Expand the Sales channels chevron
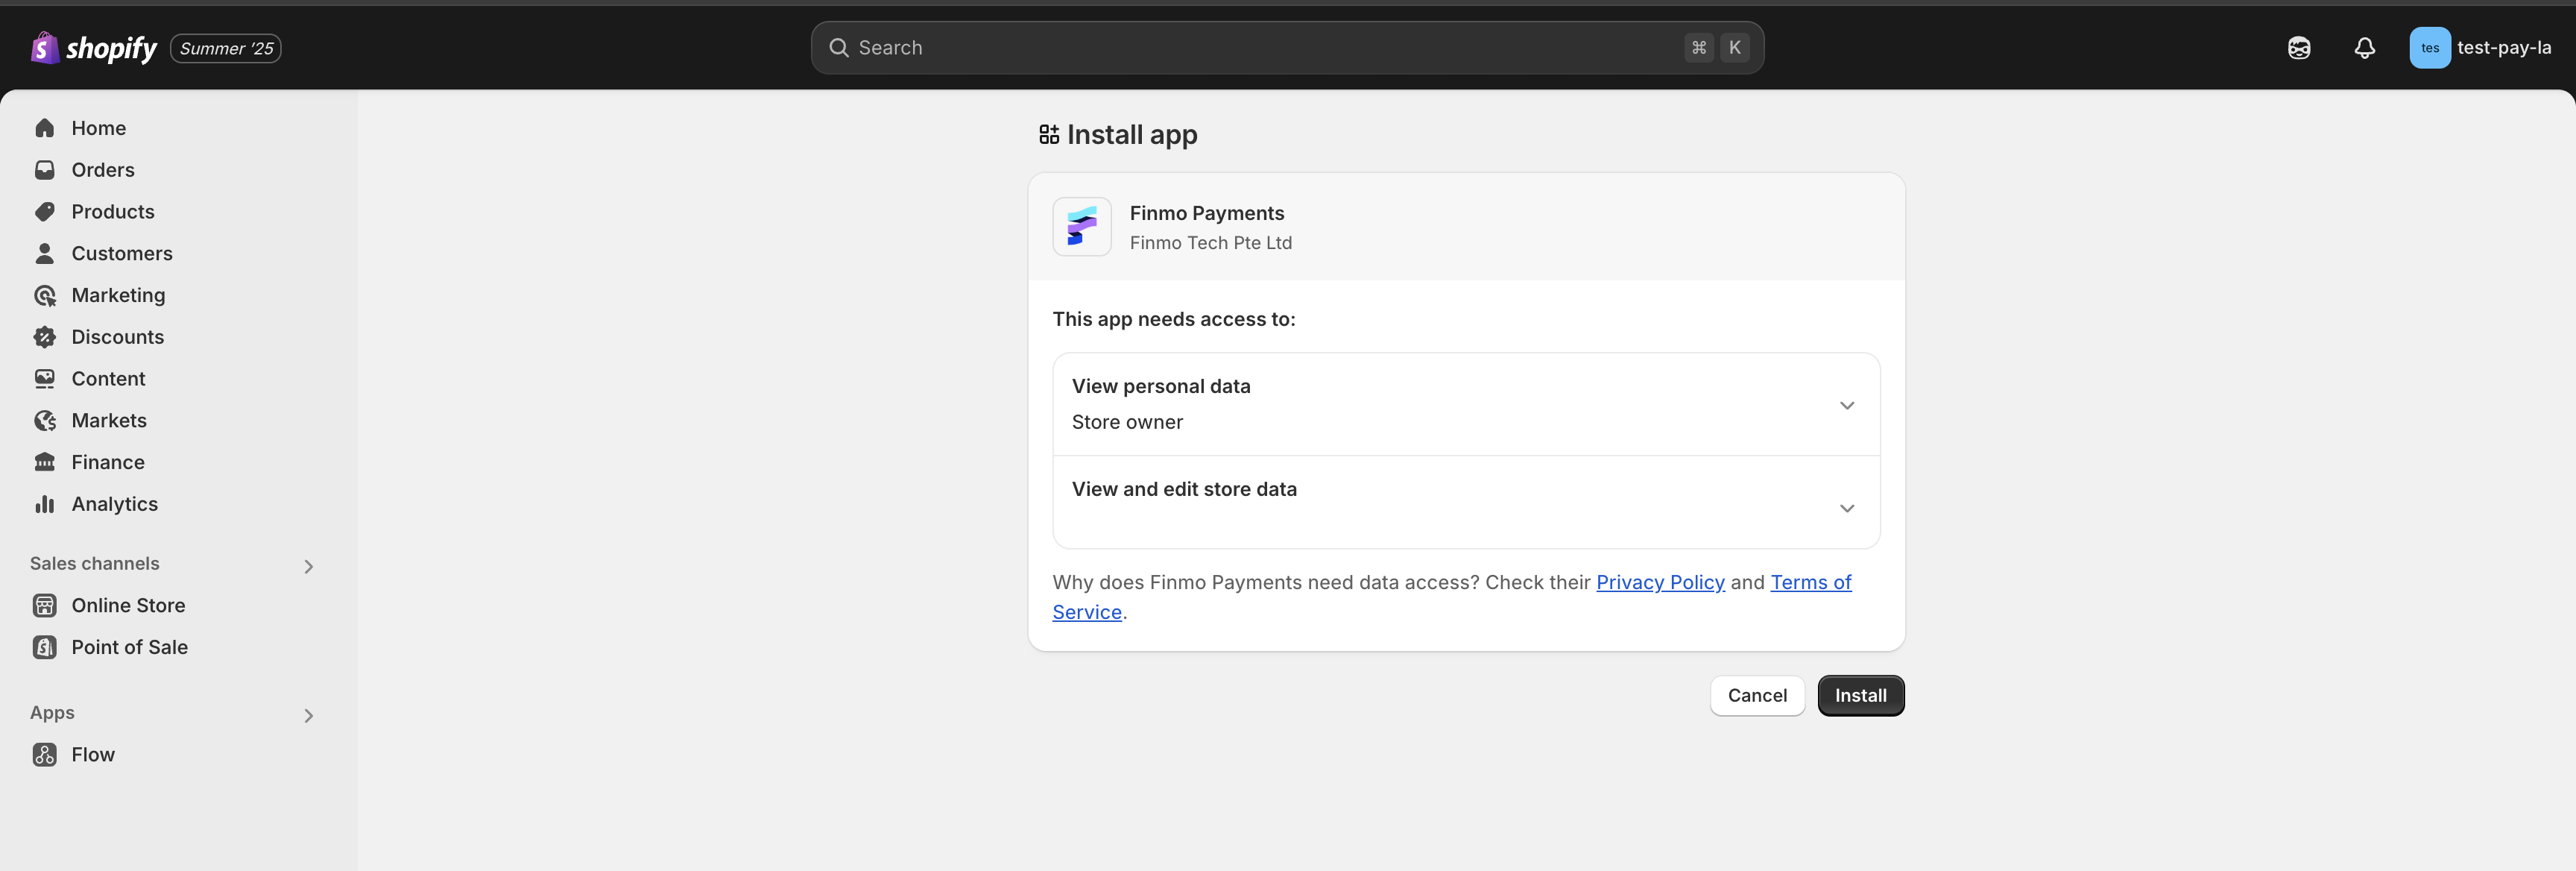 pyautogui.click(x=309, y=567)
